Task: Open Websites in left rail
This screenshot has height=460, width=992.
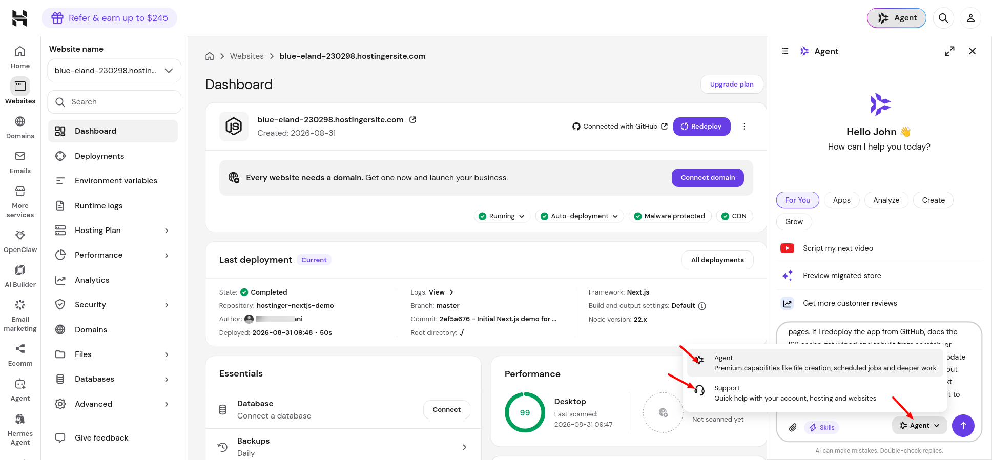Action: point(20,91)
